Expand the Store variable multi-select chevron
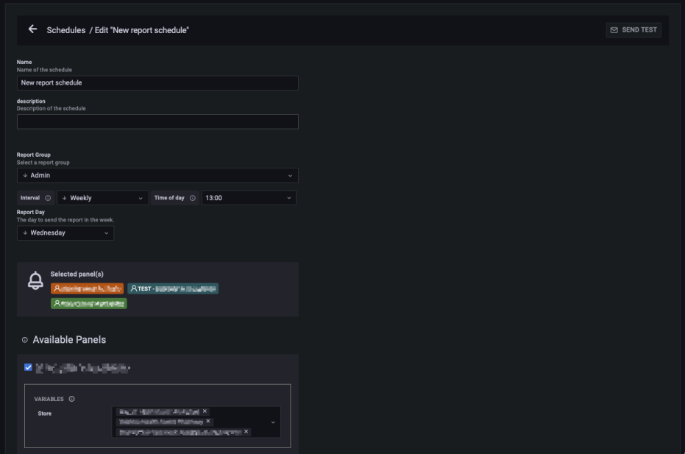Screen dimensions: 685x454 click(x=273, y=422)
